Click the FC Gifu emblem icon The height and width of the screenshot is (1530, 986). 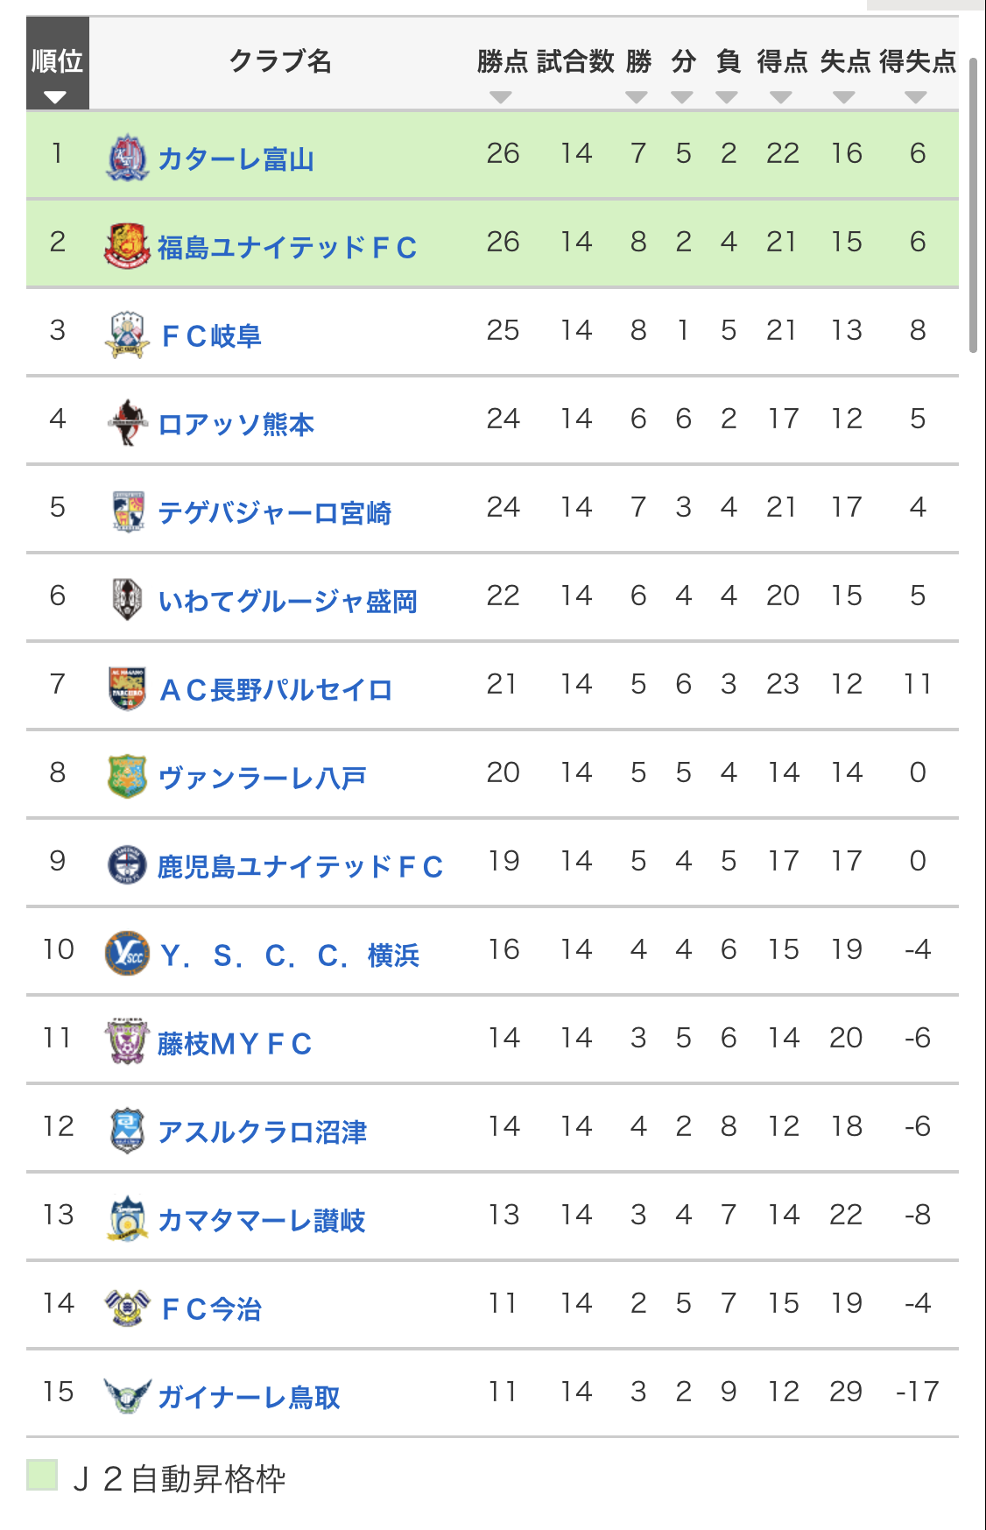127,335
